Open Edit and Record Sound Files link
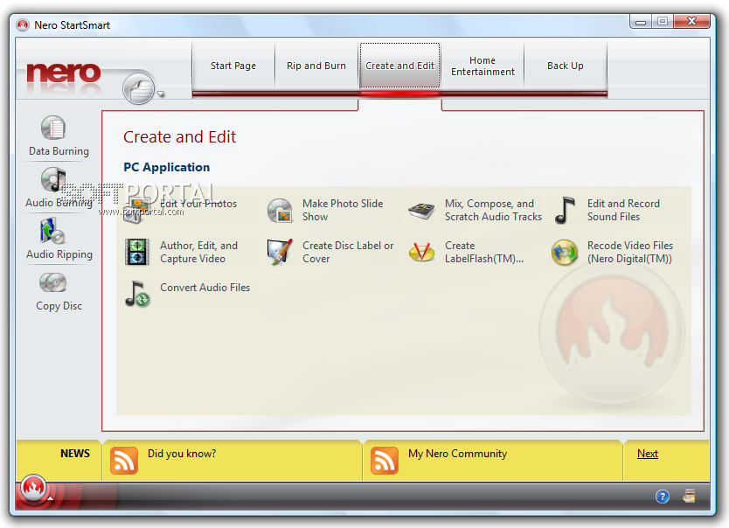729x528 pixels. 623,210
